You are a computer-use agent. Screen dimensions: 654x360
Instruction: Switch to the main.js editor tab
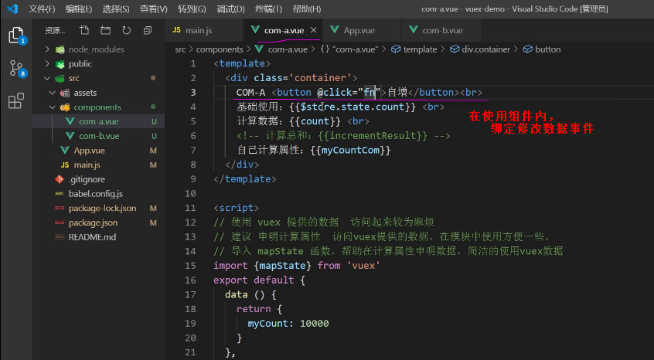click(203, 30)
